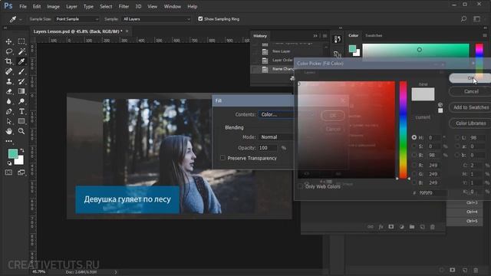Select the Horizontal Type tool
The width and height of the screenshot is (491, 276).
[21, 111]
